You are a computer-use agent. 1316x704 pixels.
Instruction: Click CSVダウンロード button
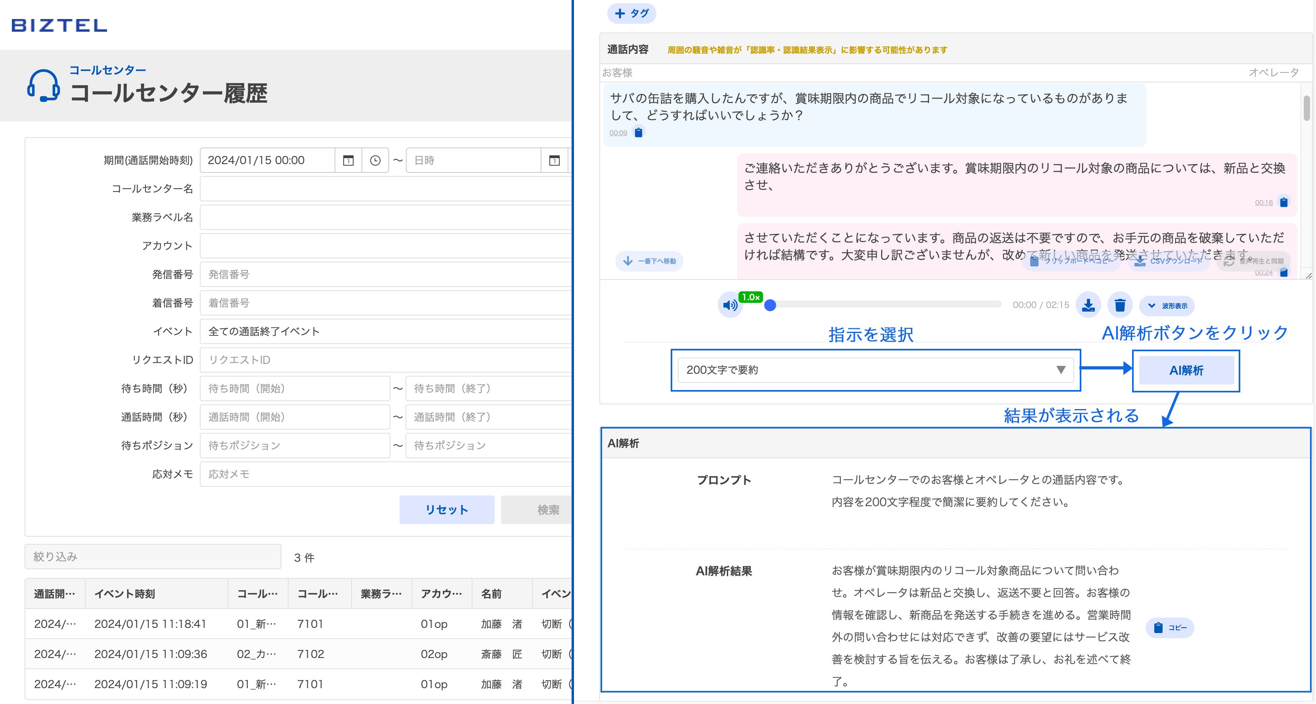point(1169,261)
